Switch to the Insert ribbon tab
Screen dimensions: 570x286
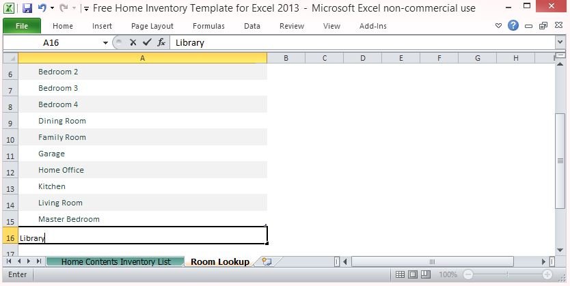click(102, 26)
